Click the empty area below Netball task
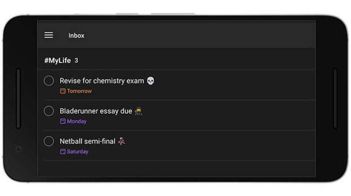Screen dimensions: 351x196 [x=176, y=168]
